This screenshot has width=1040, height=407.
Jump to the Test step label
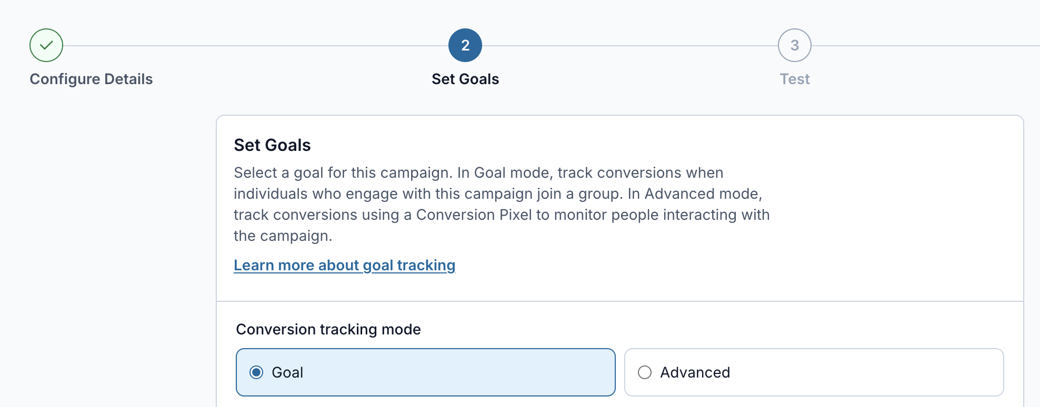pyautogui.click(x=795, y=79)
